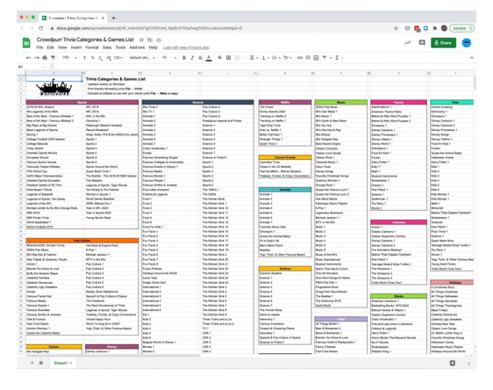Click the document title Crowdpurr Trivia Categories & Games List
The height and width of the screenshot is (390, 493).
[x=85, y=40]
